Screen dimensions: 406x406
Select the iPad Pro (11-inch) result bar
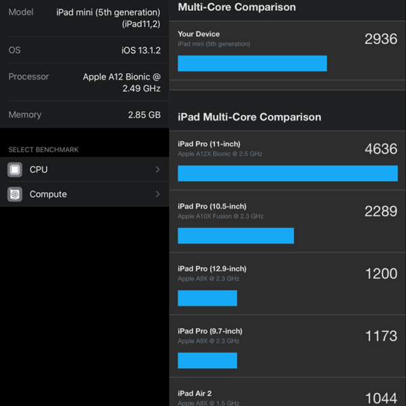[x=287, y=173]
